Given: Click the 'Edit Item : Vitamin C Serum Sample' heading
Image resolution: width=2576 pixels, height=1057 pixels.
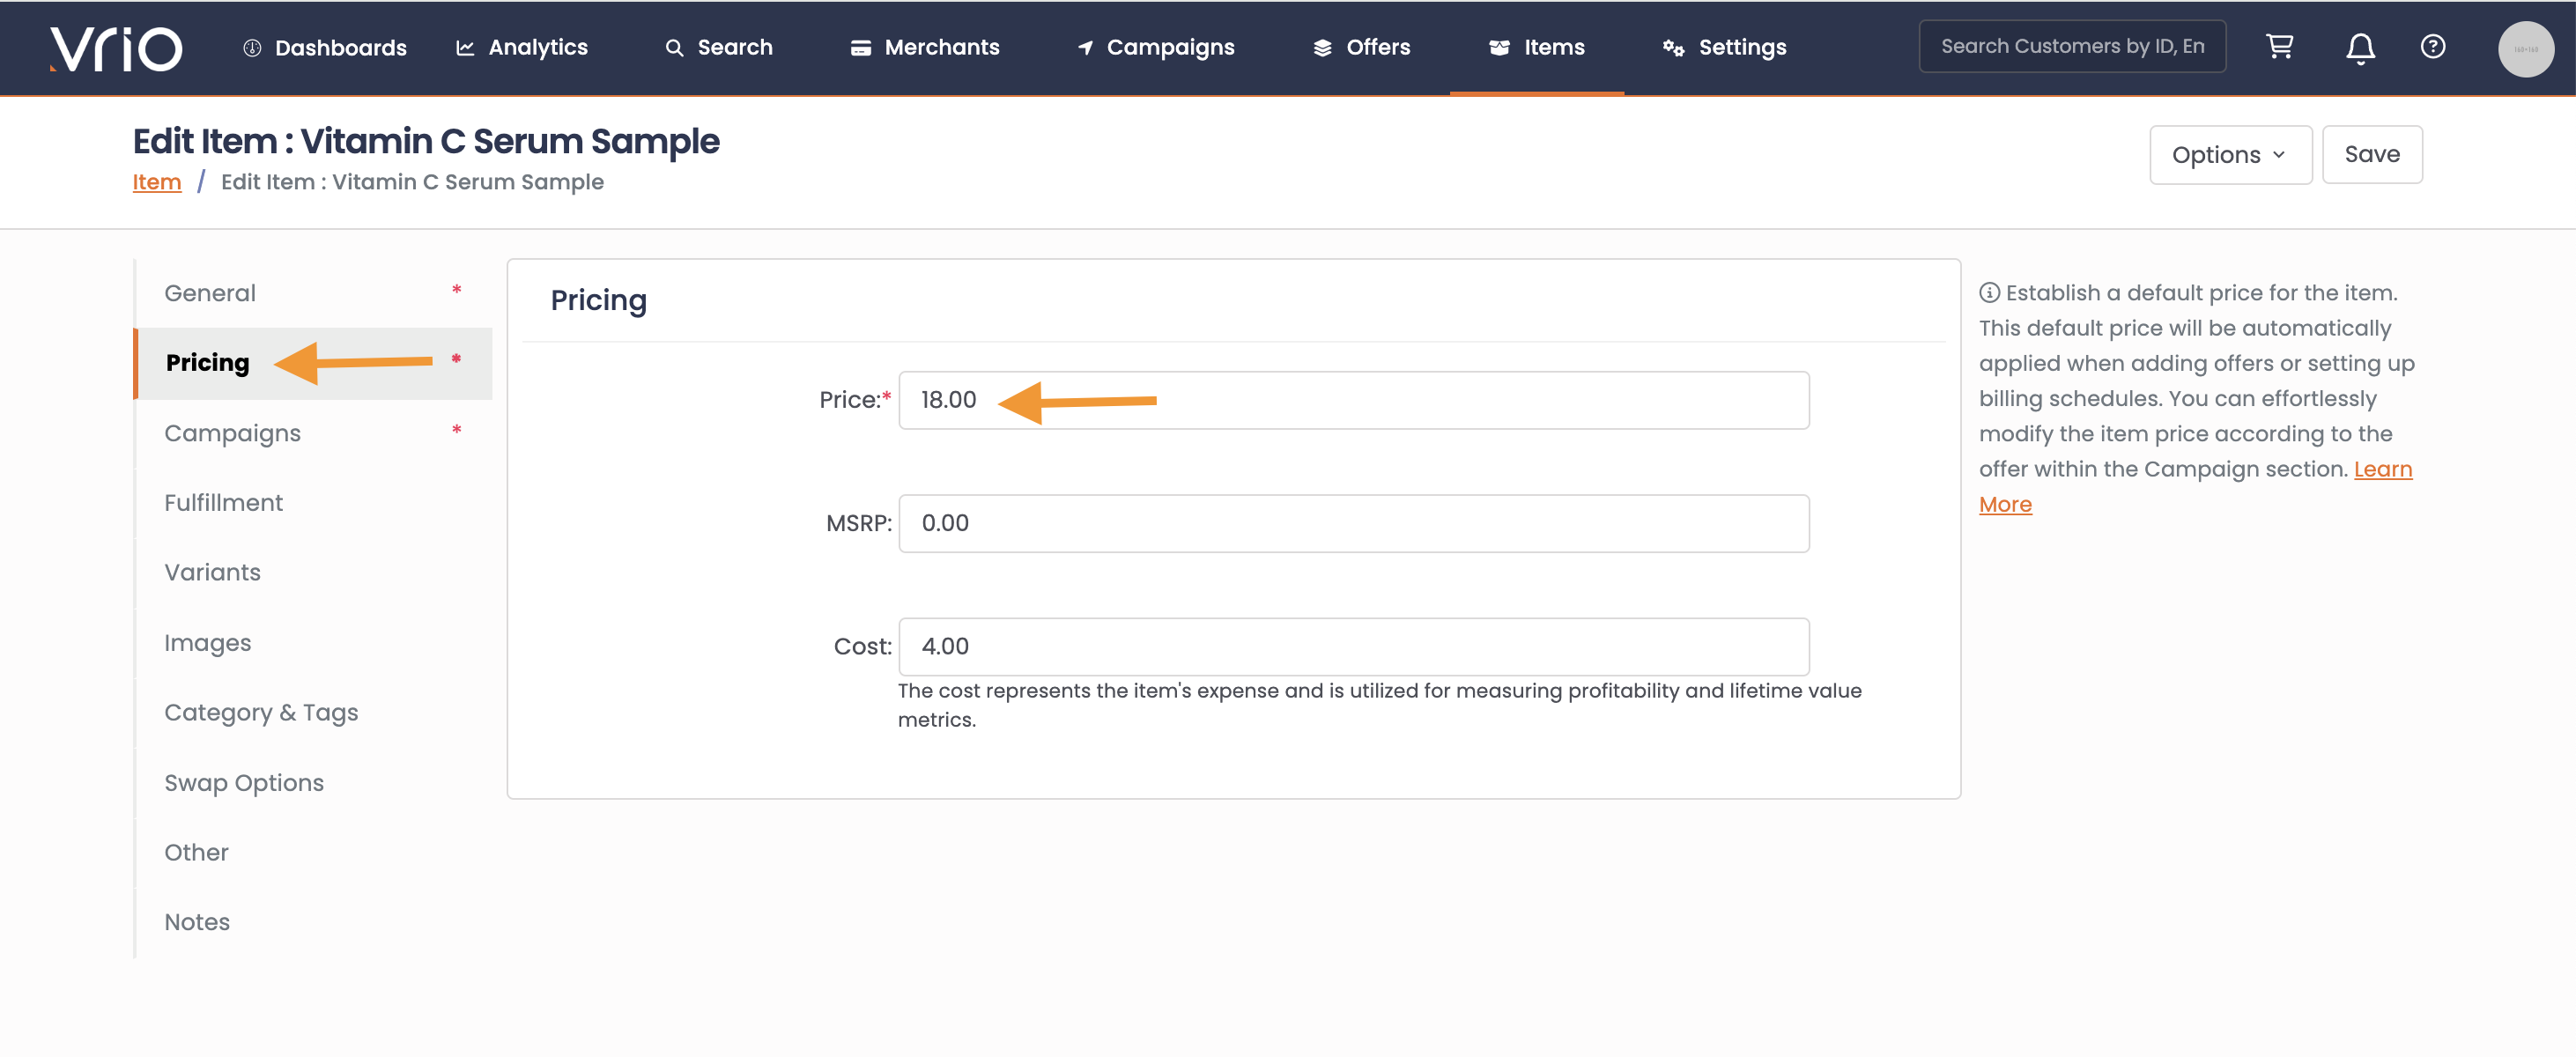Looking at the screenshot, I should 426,141.
